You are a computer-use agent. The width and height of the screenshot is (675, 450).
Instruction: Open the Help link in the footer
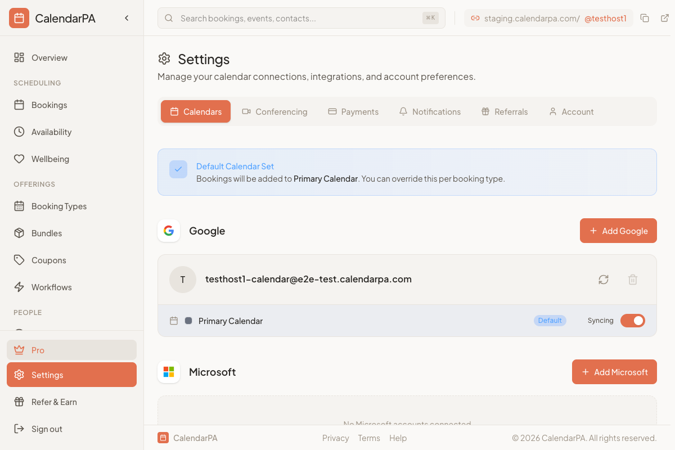(398, 438)
